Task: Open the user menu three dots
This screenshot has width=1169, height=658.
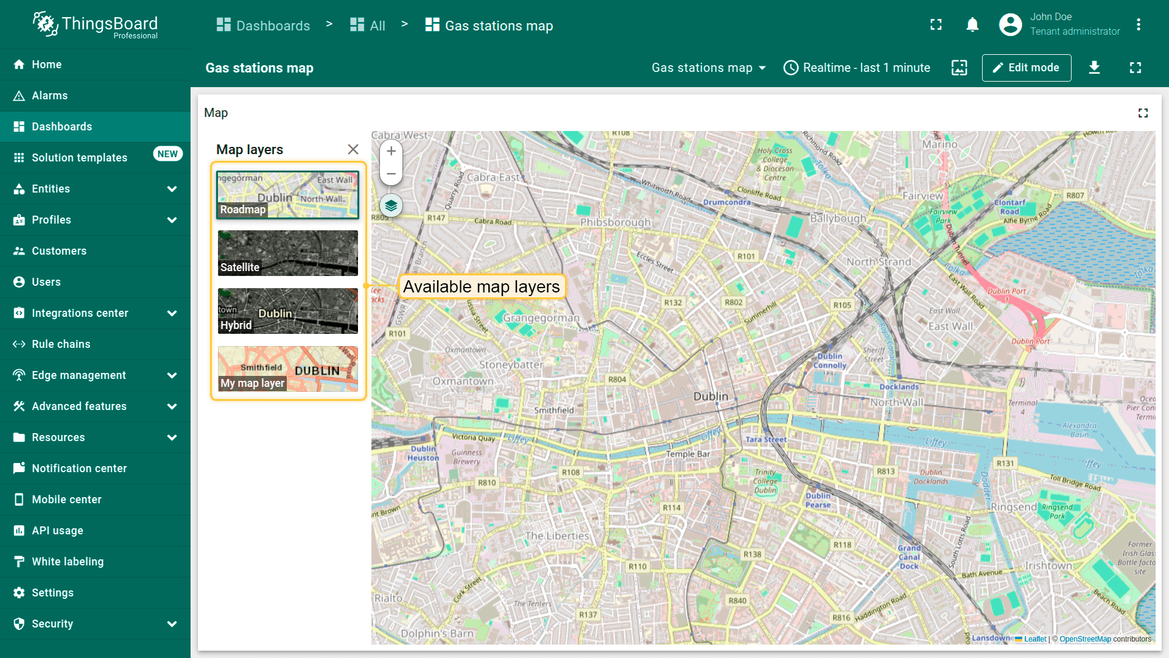Action: 1138,24
